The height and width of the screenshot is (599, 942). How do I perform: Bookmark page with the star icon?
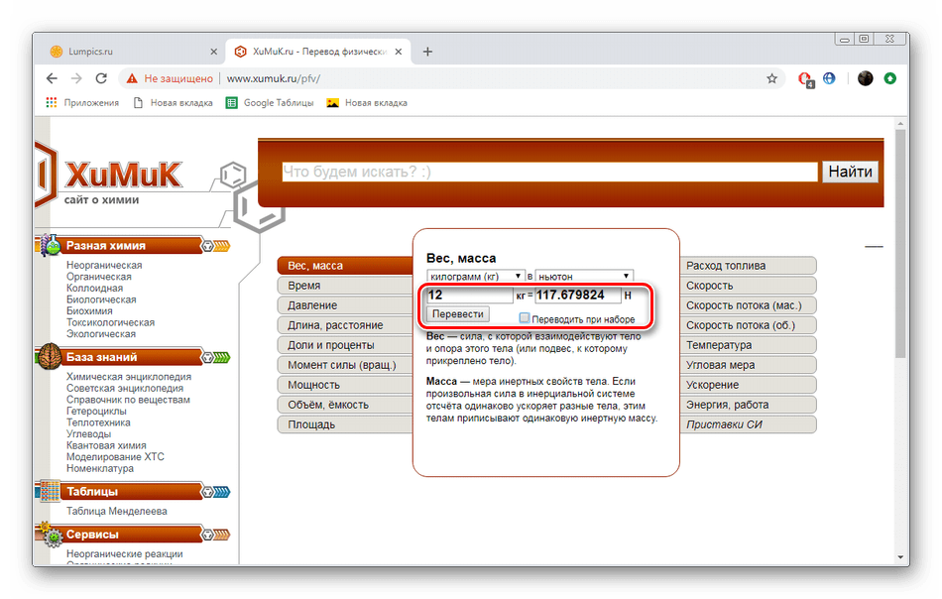(x=771, y=78)
